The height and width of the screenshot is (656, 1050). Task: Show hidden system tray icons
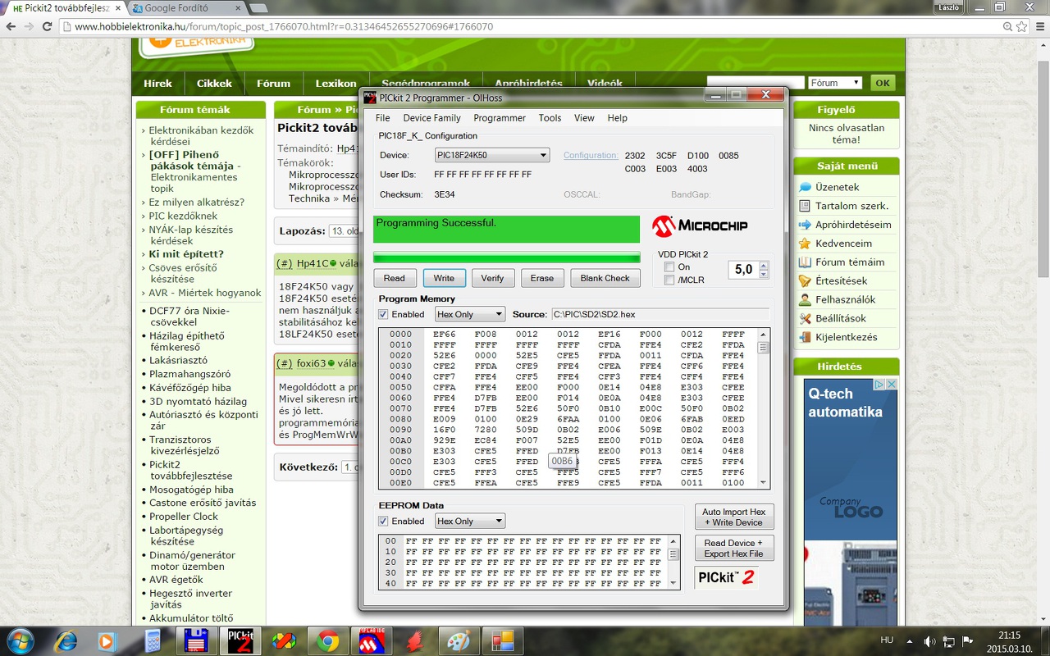tap(908, 640)
